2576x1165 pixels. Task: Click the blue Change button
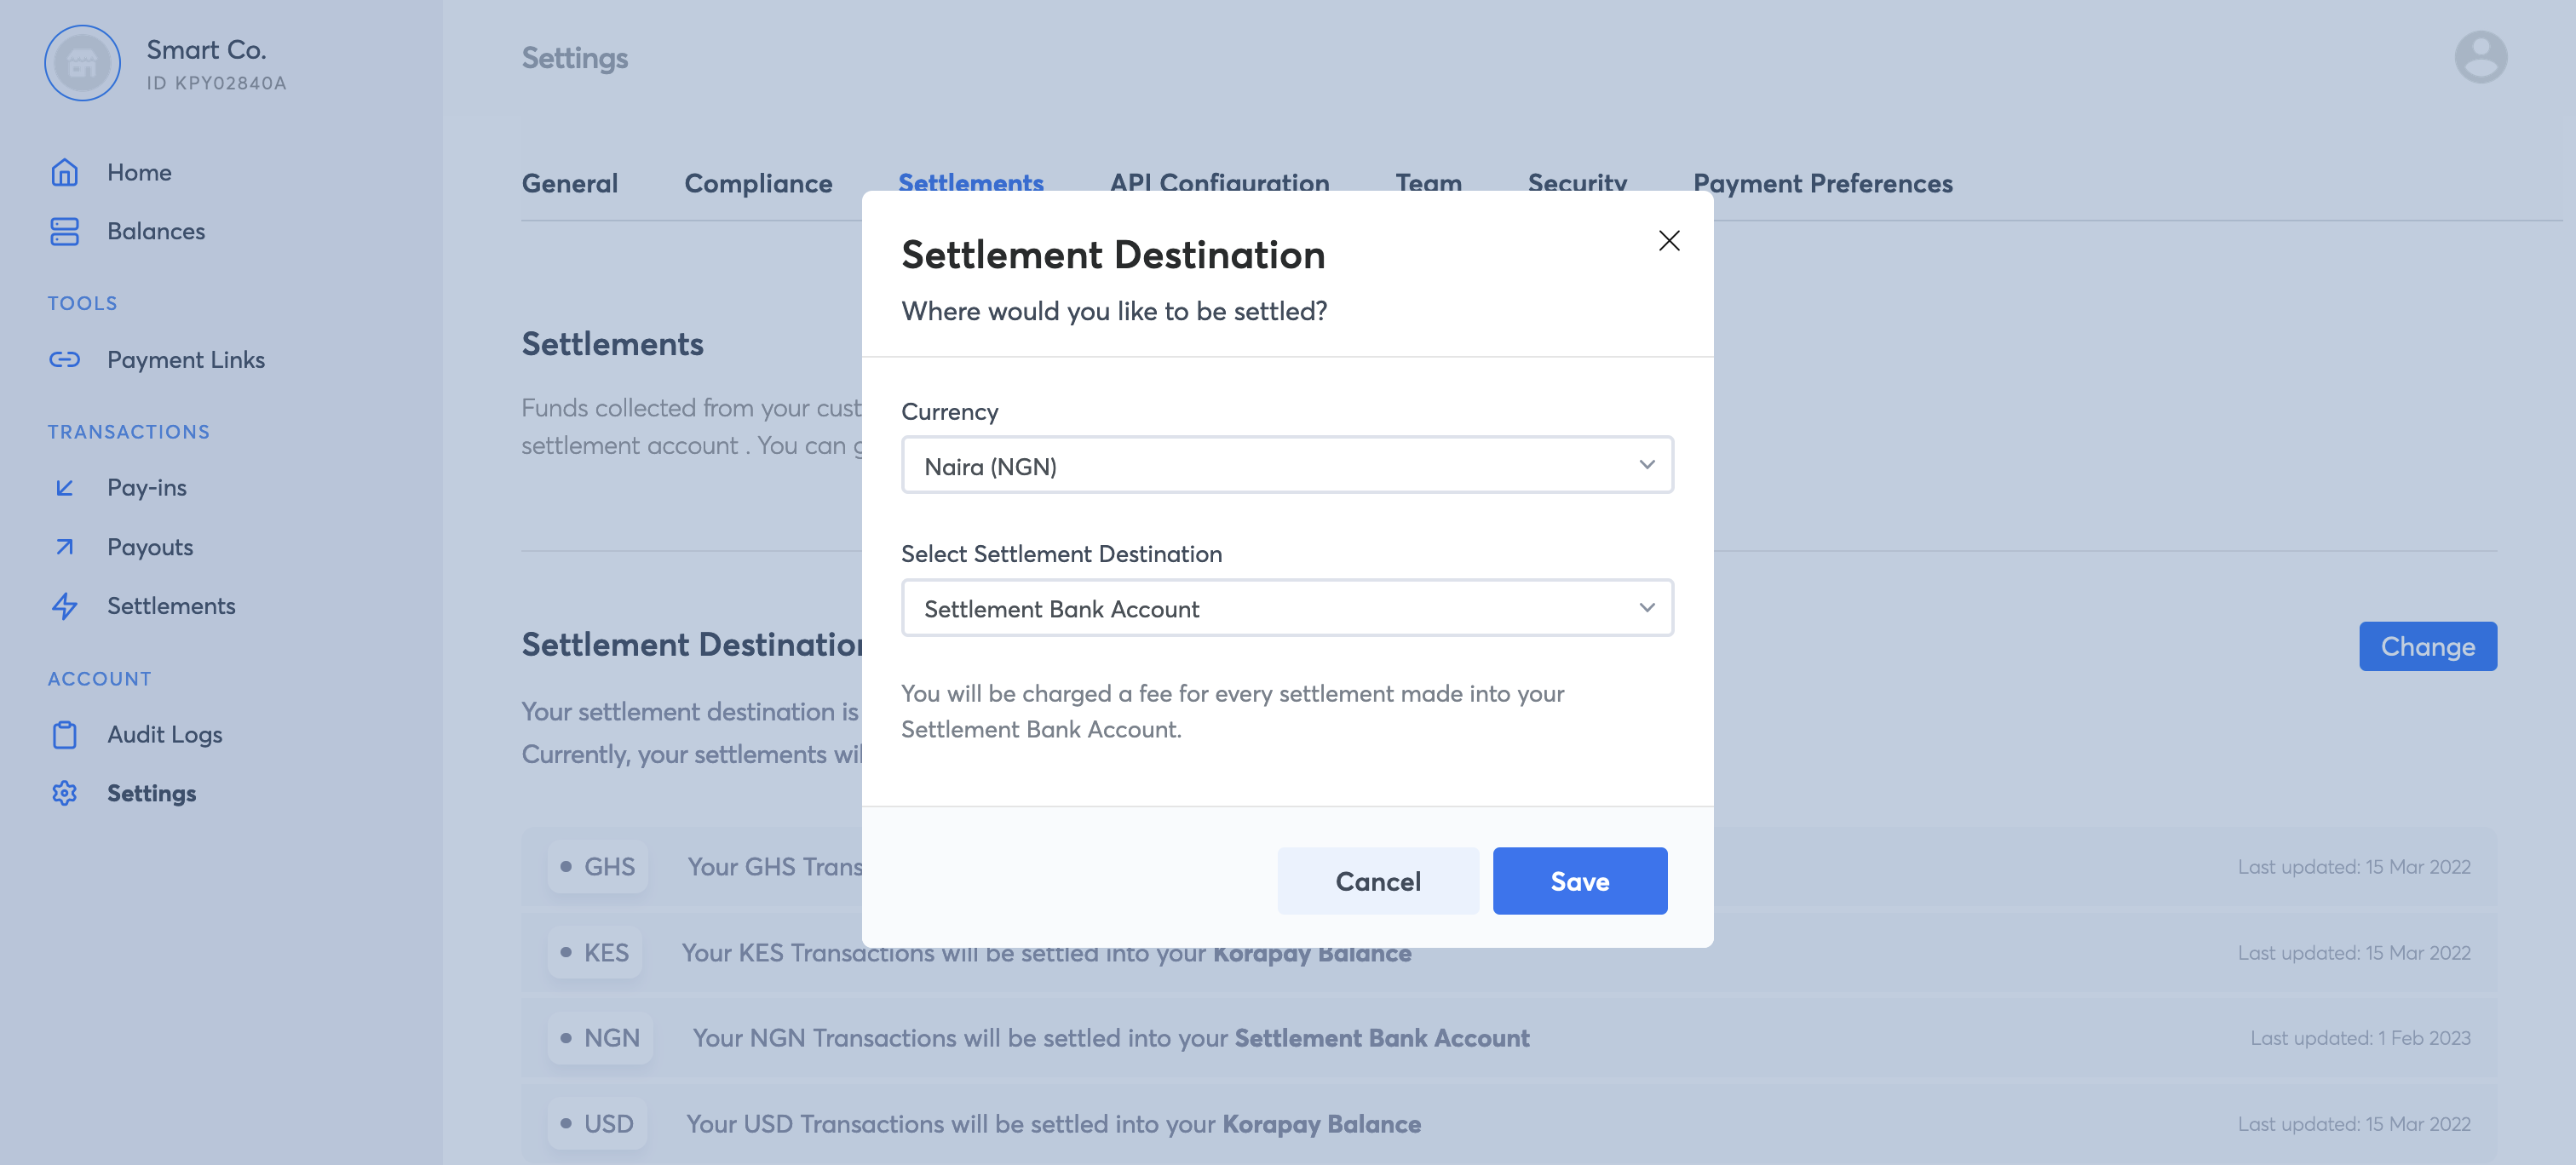(x=2427, y=647)
